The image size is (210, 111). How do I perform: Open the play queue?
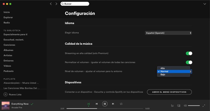coord(172,106)
